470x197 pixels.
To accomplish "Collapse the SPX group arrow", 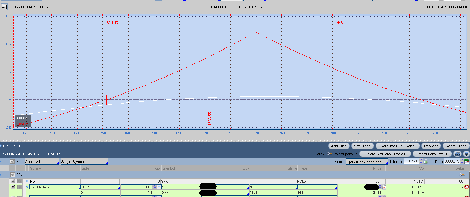I will pos(1,175).
